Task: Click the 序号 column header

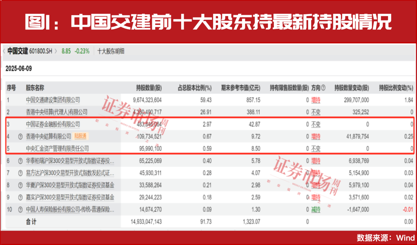Action: [x=12, y=88]
